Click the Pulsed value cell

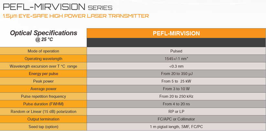click(x=176, y=51)
